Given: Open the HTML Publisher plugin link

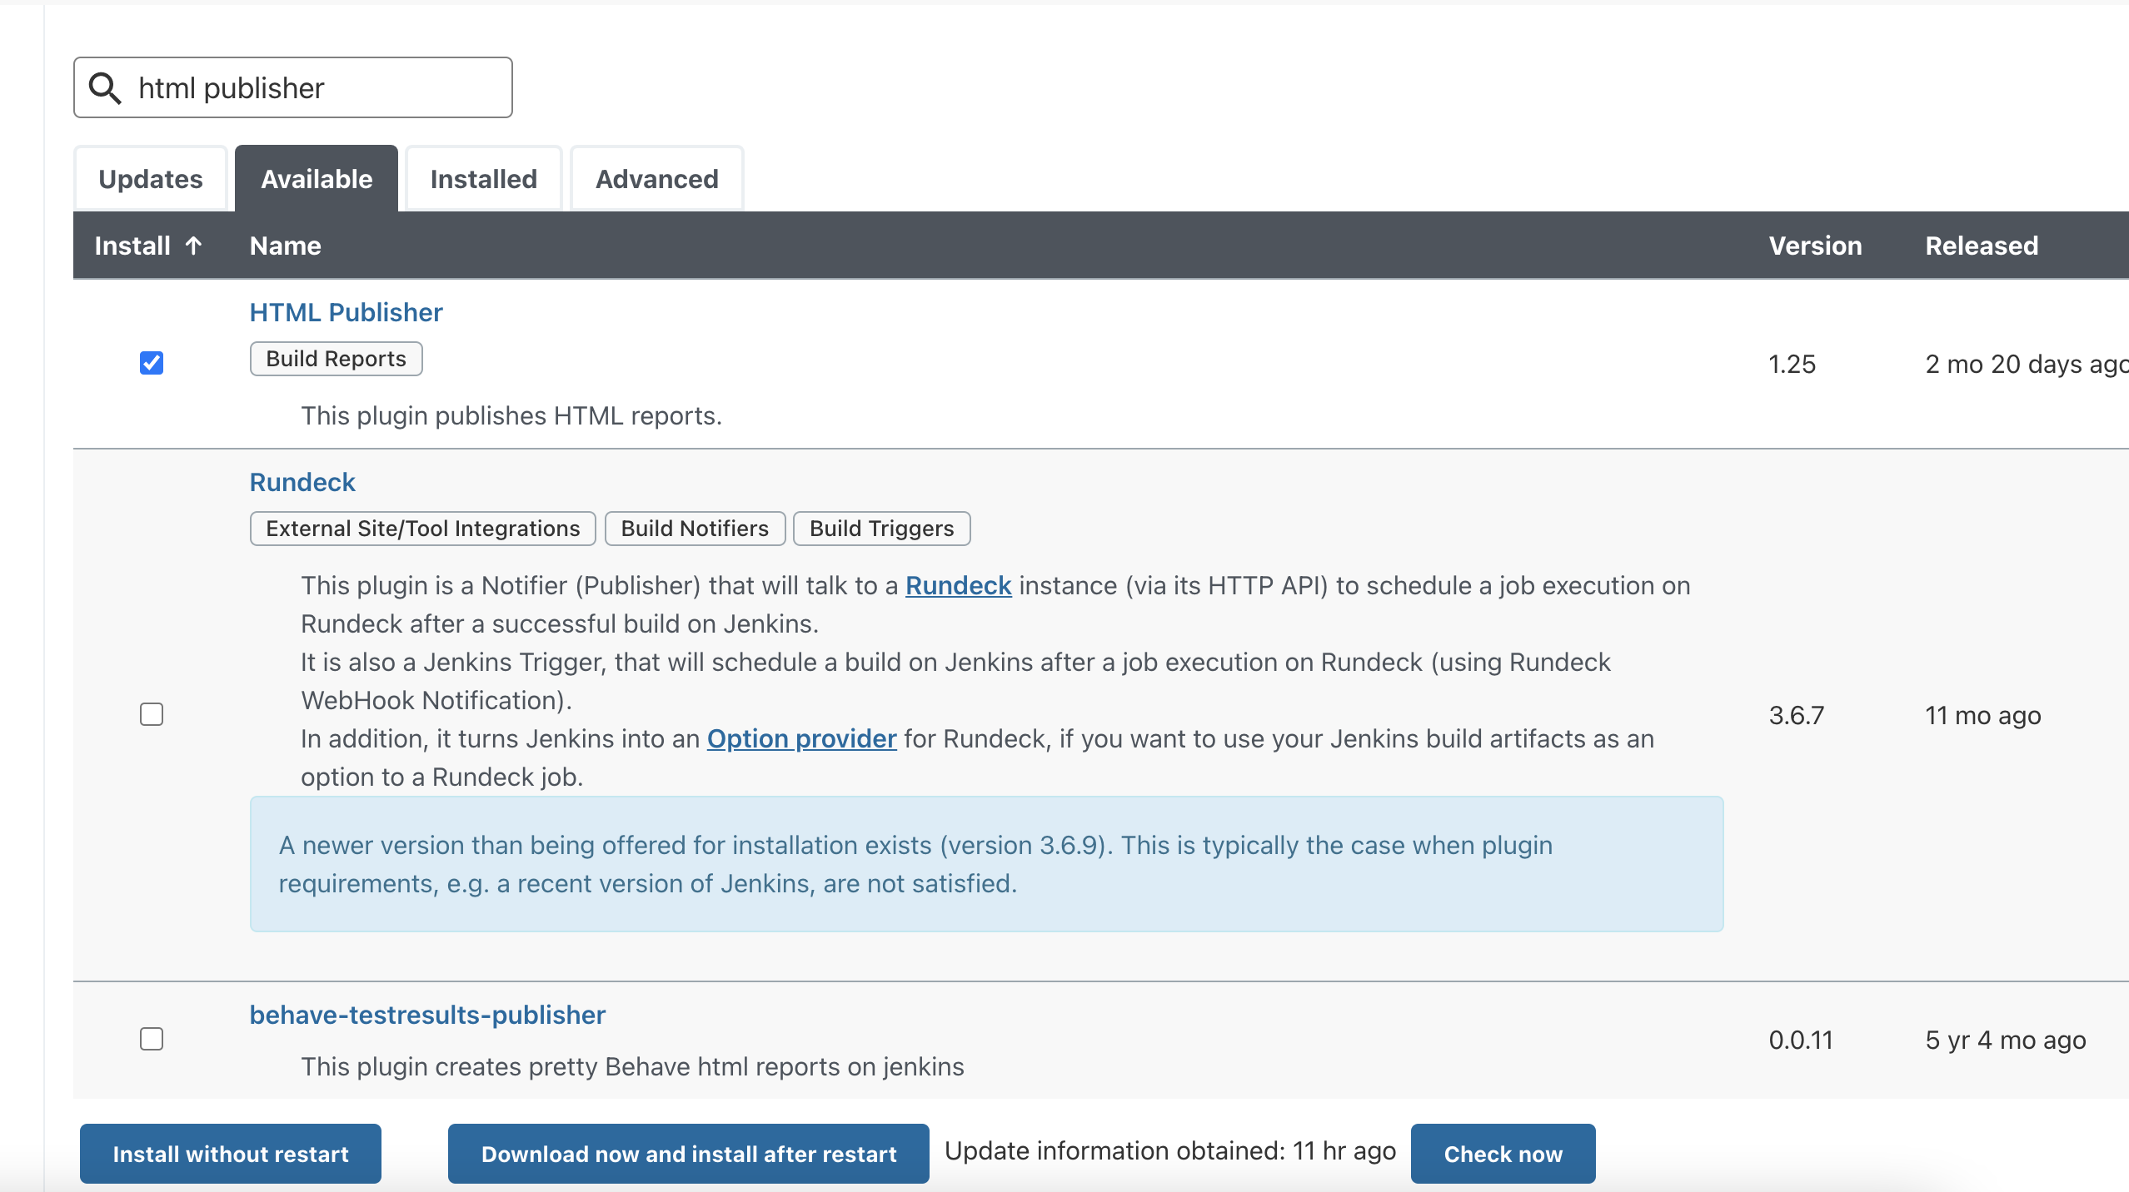Looking at the screenshot, I should point(346,312).
